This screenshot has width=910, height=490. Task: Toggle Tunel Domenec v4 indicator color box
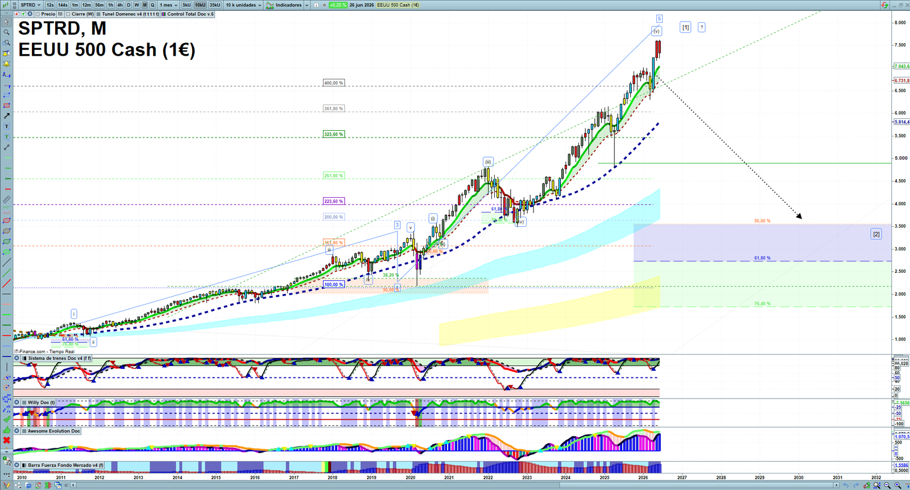pyautogui.click(x=98, y=14)
